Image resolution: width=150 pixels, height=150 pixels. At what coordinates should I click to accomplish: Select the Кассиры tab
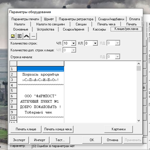(99, 29)
